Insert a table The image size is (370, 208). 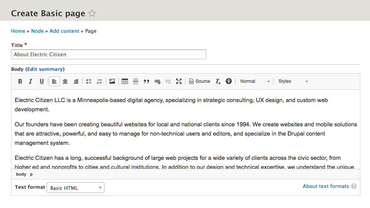pos(125,81)
